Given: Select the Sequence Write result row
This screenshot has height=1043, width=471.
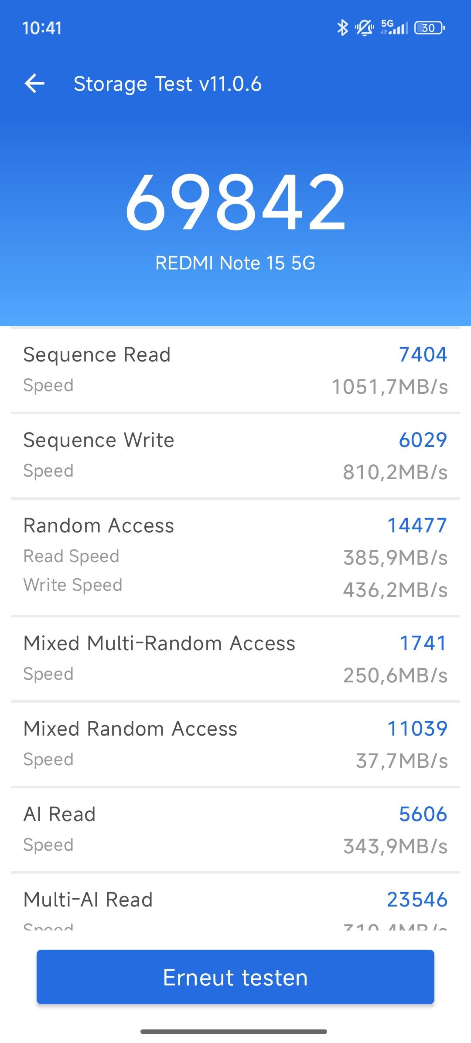Looking at the screenshot, I should click(235, 455).
